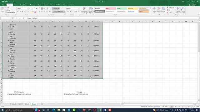Toggle middle vertical alignment
Image resolution: width=200 pixels, height=112 pixels.
[42, 8]
